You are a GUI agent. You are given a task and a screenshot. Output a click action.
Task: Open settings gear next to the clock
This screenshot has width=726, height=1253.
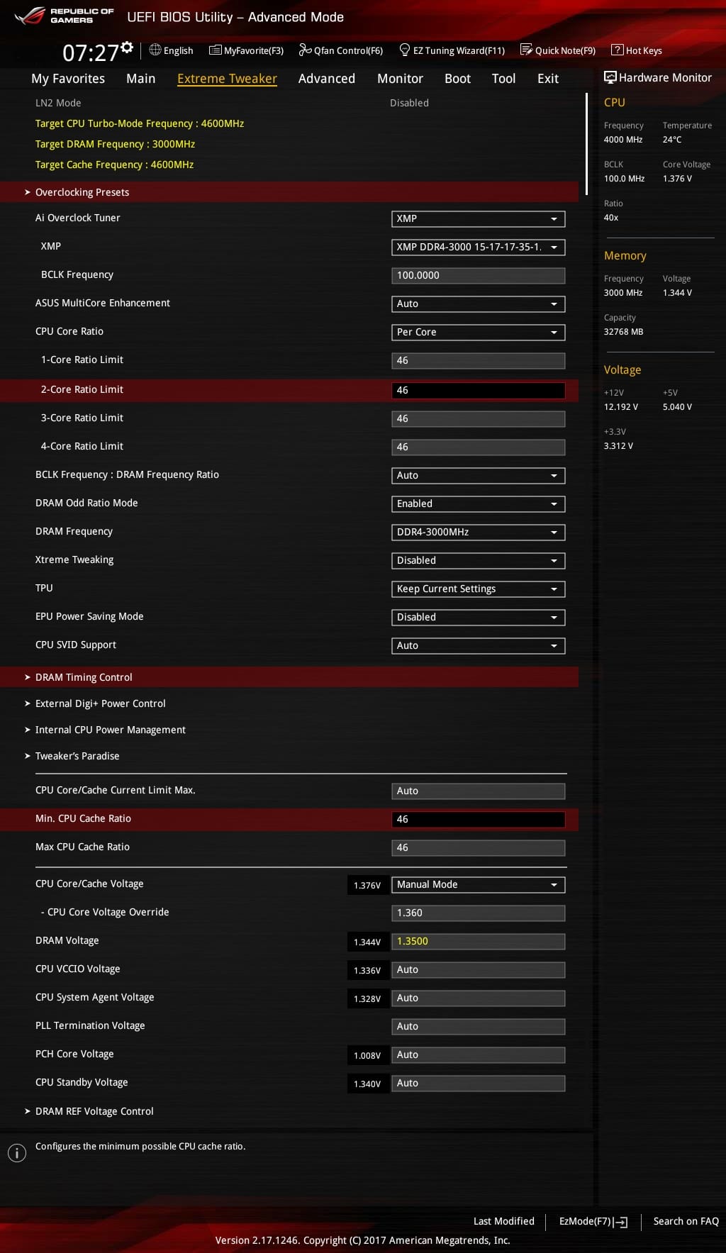pos(127,47)
